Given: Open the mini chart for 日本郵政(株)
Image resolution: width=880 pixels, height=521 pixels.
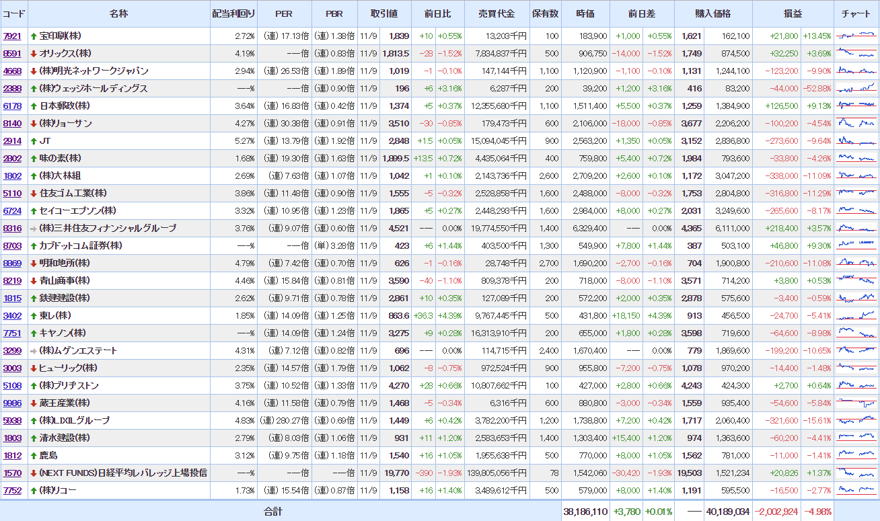Looking at the screenshot, I should [856, 106].
